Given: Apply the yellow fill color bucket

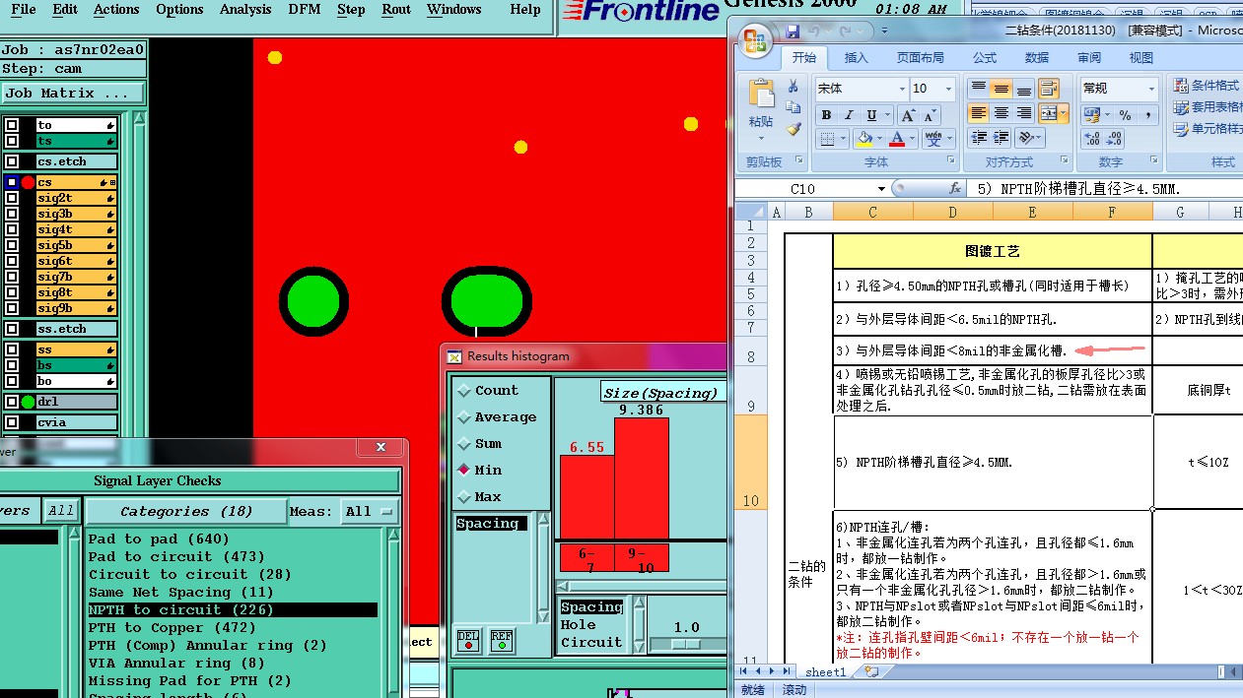Looking at the screenshot, I should click(x=864, y=139).
